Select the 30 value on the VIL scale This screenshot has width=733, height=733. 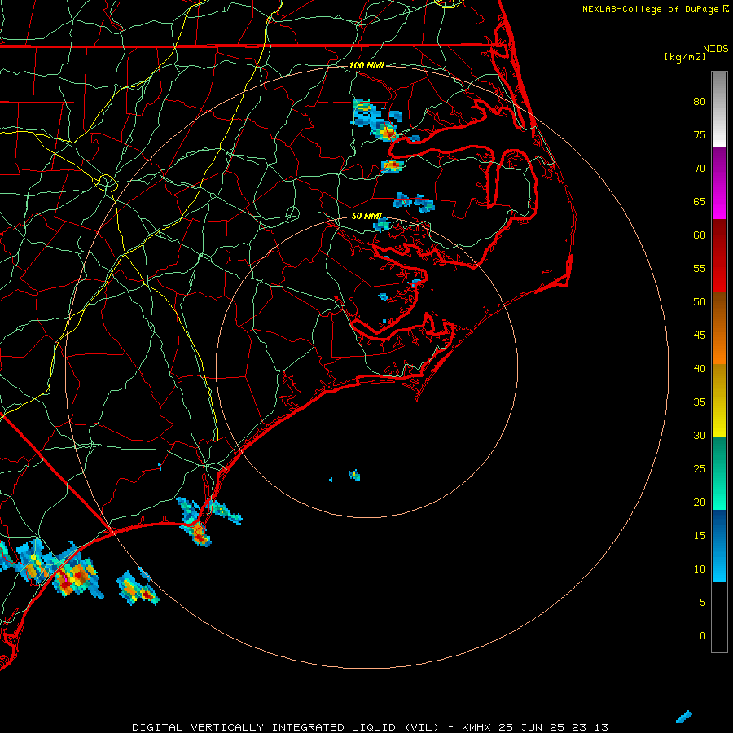tap(700, 436)
